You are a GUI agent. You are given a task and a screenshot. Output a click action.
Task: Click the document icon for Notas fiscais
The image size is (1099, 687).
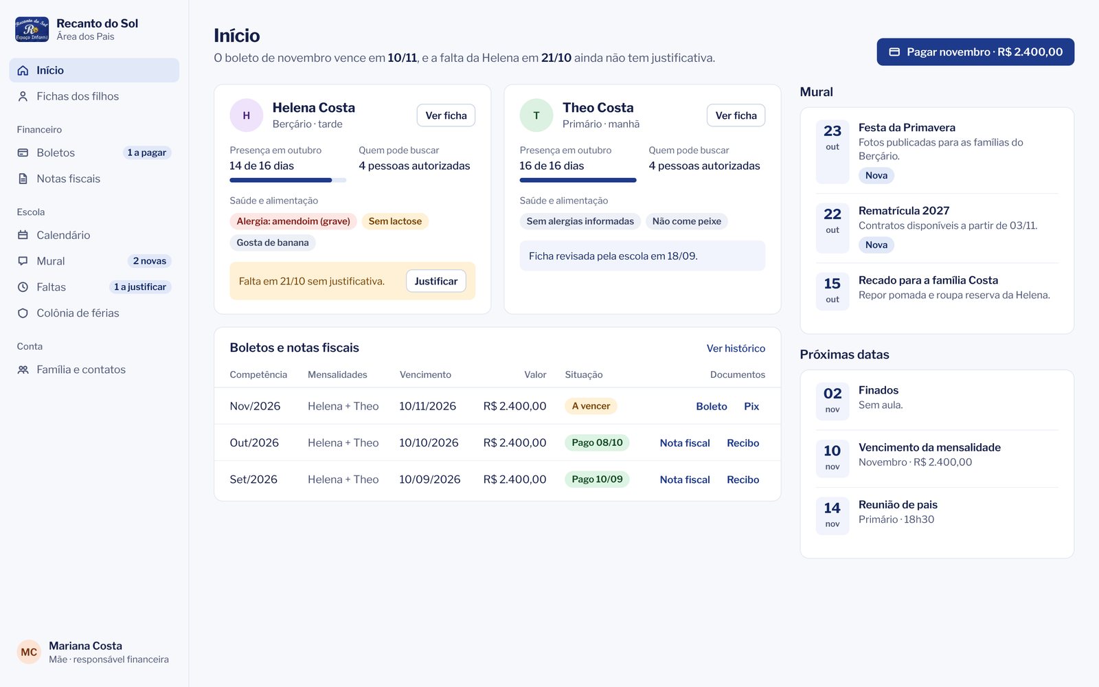pos(23,179)
